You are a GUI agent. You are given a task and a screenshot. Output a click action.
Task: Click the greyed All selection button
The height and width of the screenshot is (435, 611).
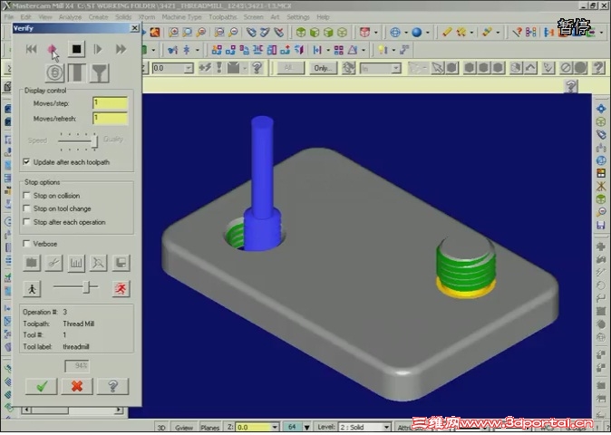[x=289, y=68]
